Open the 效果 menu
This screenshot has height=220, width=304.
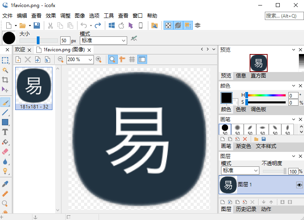pyautogui.click(x=51, y=16)
